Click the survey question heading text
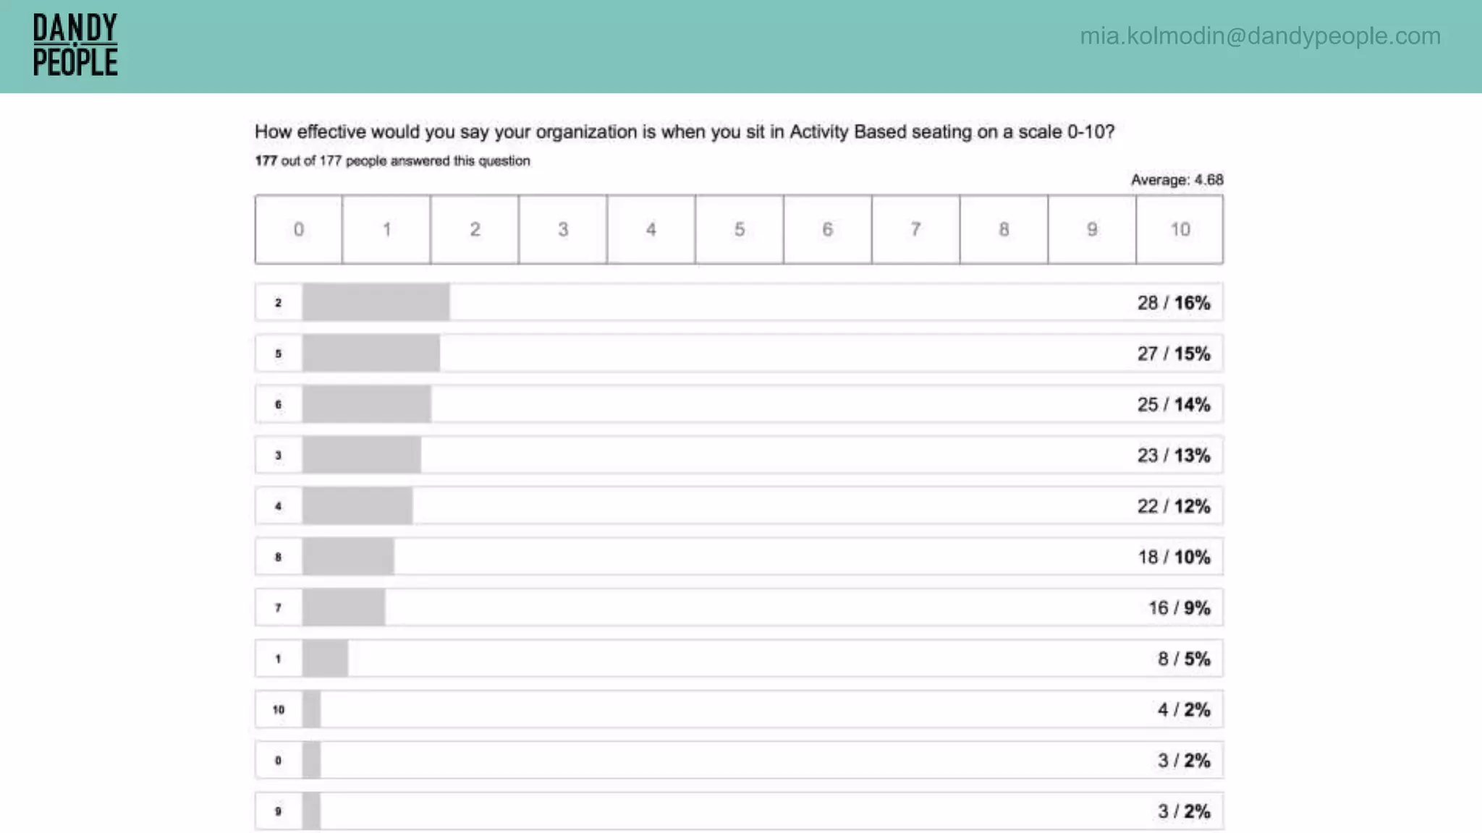Viewport: 1482px width, 833px height. 684,132
